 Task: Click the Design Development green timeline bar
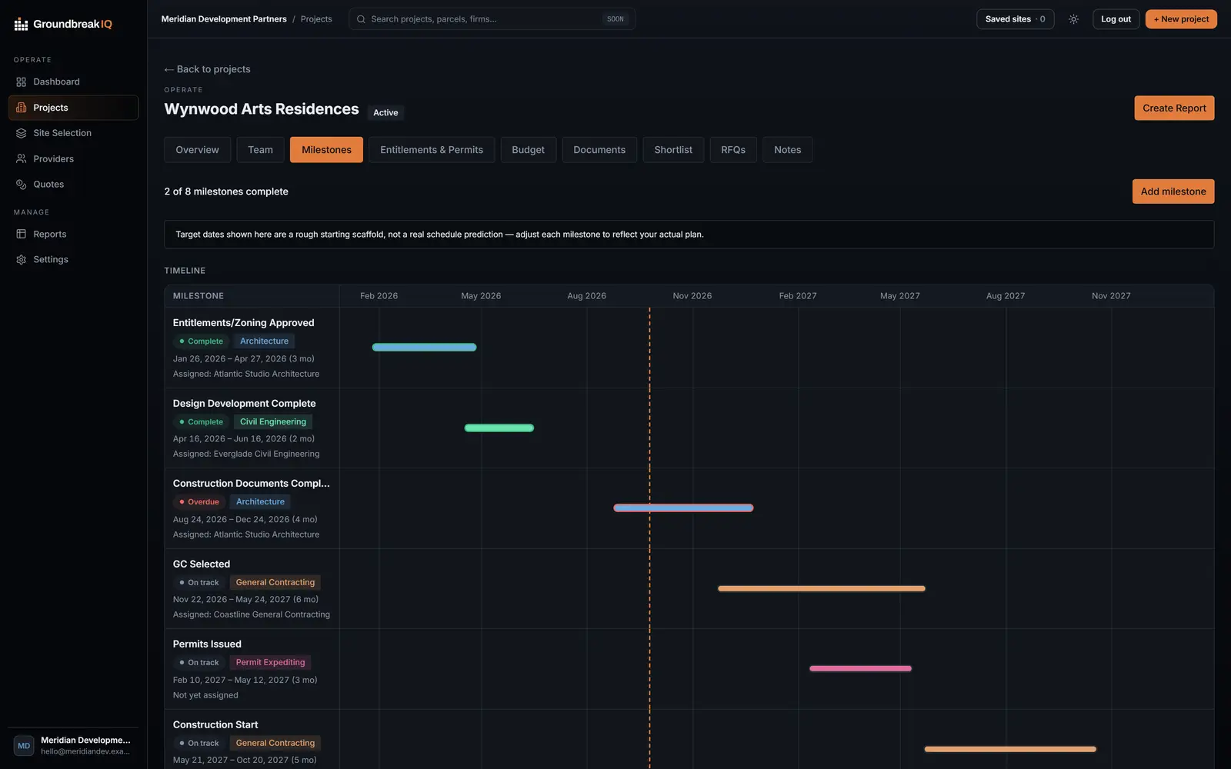pos(499,428)
